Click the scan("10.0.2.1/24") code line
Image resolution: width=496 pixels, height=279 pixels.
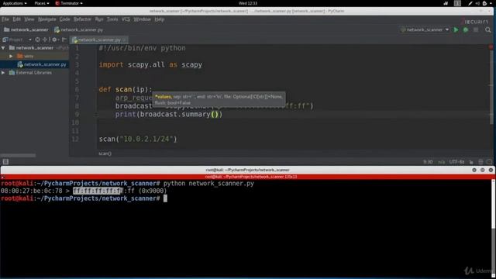tap(138, 139)
